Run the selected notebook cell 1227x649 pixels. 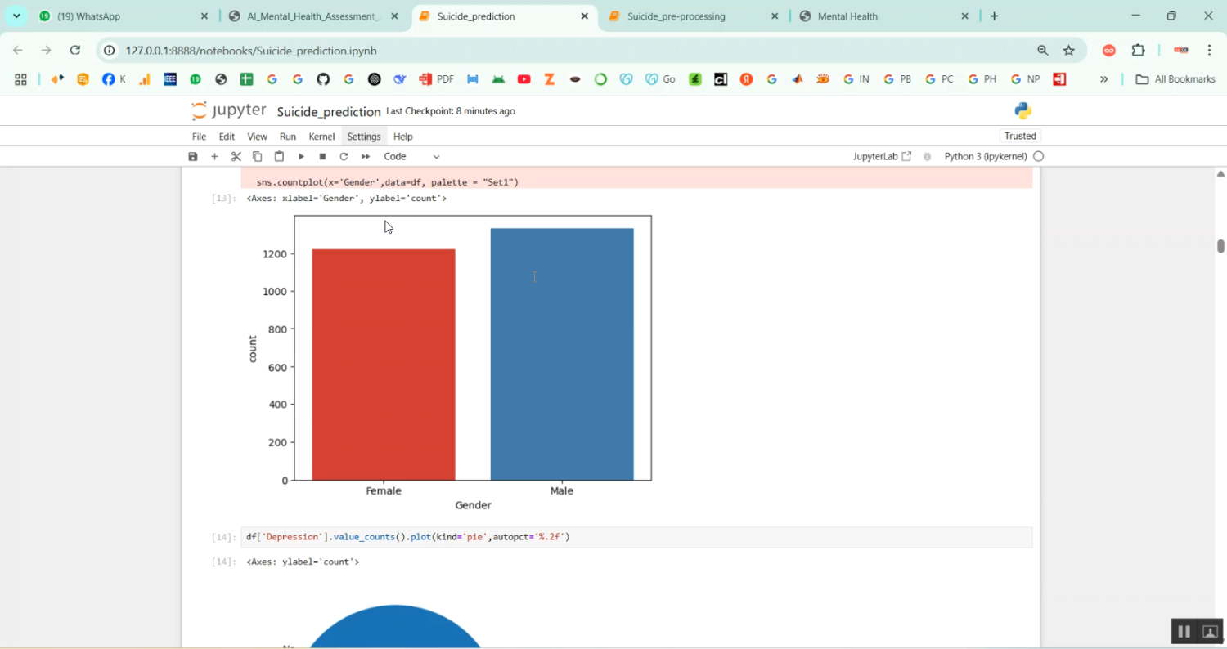[300, 156]
